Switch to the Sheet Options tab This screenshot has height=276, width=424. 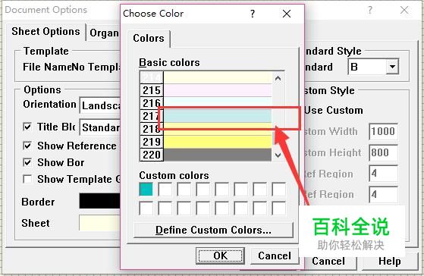(x=46, y=32)
